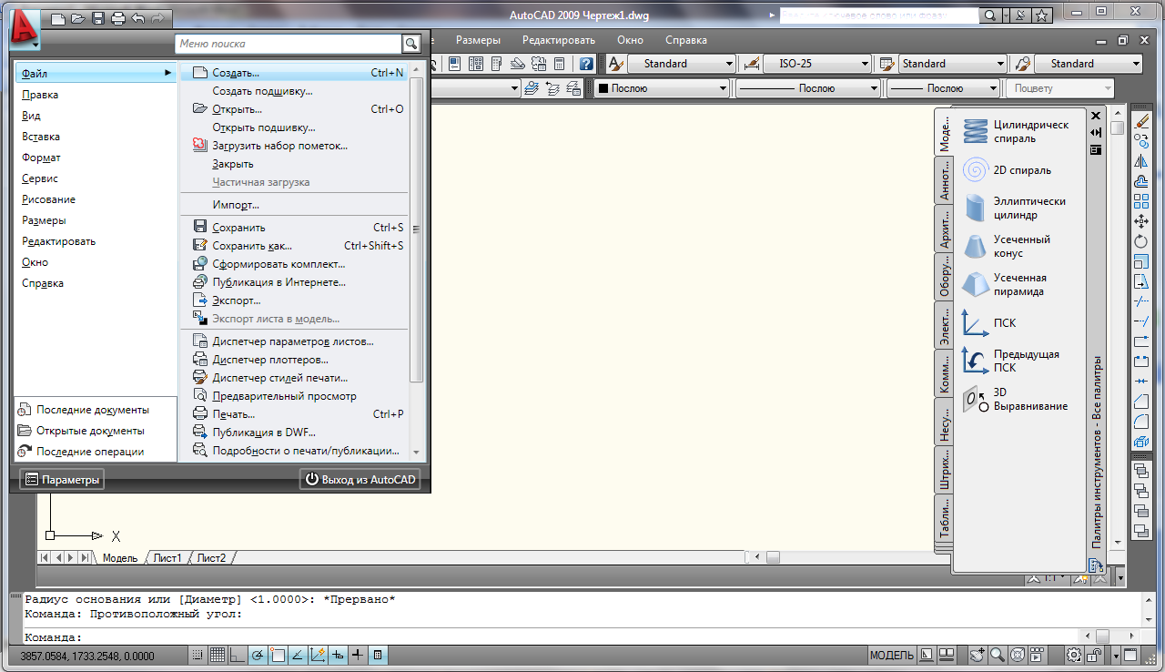Click the Bring to Front draw order icon
The image size is (1165, 672).
(1141, 471)
